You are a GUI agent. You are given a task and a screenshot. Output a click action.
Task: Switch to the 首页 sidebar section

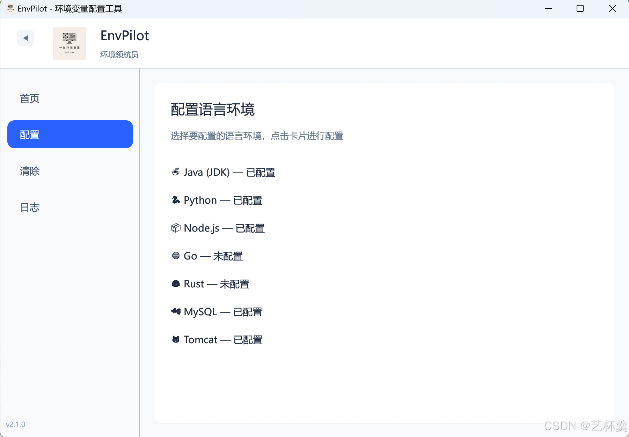[29, 98]
